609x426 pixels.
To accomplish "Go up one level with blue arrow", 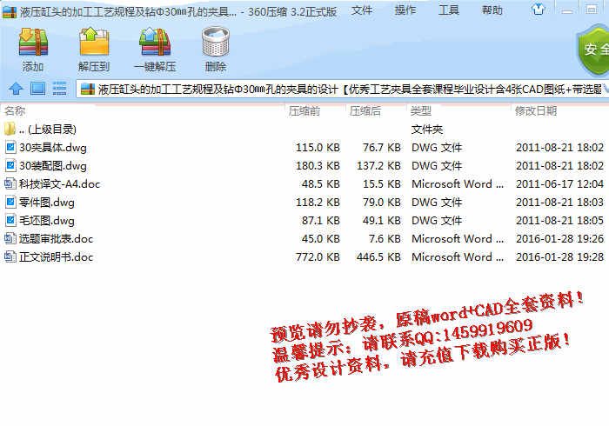I will (16, 89).
